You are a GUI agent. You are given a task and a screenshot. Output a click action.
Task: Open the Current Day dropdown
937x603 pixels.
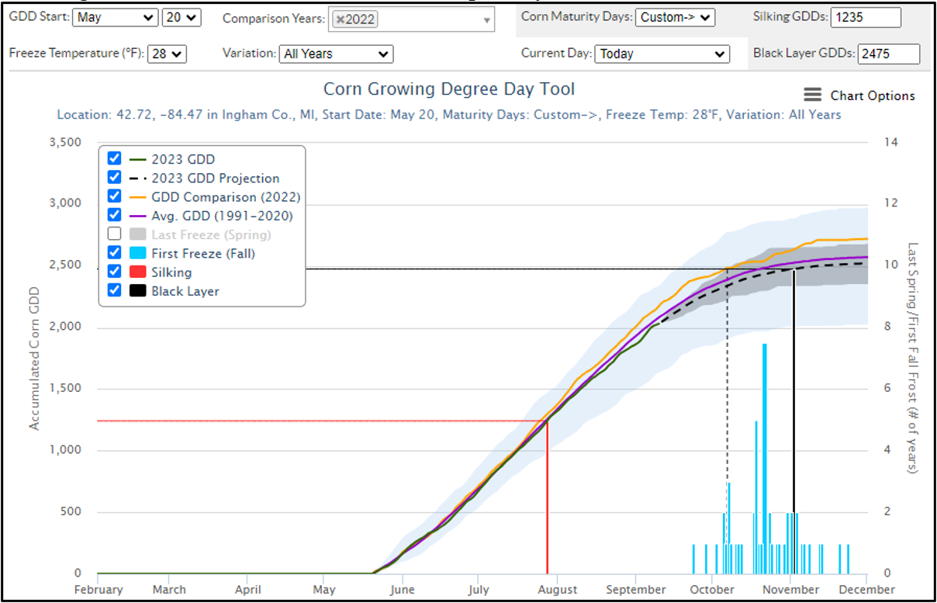[x=662, y=54]
